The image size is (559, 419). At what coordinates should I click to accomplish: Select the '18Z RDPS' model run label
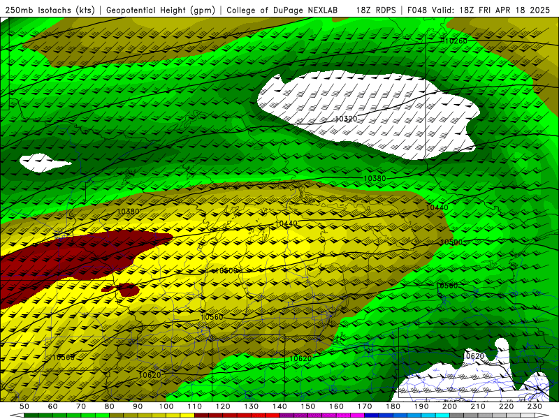[x=376, y=10]
